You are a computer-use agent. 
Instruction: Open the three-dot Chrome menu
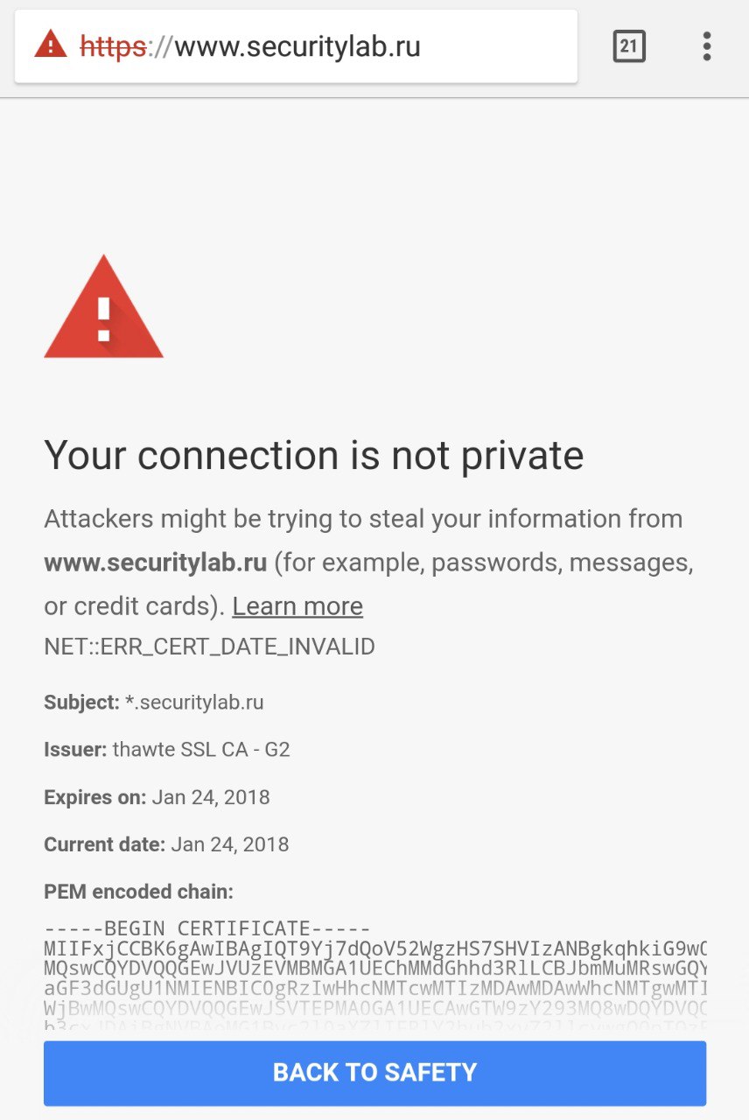[707, 46]
